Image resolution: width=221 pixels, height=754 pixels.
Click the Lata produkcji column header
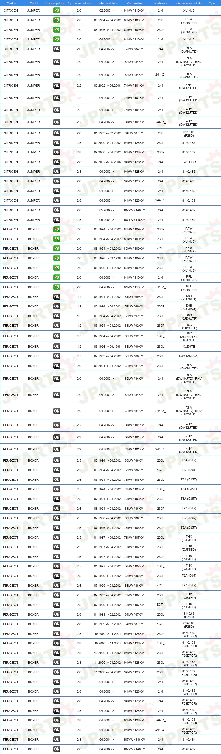tap(107, 3)
